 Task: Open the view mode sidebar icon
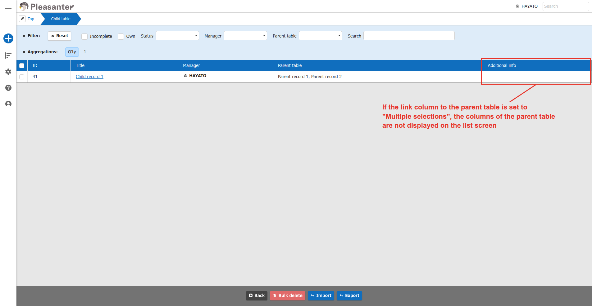8,55
